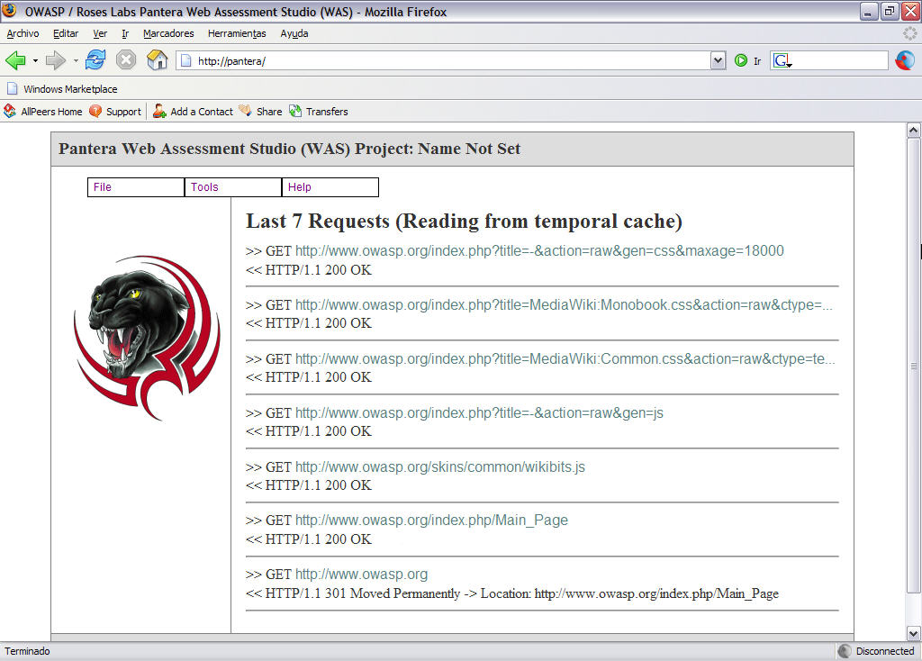Click the Disconnected status bar icon
This screenshot has height=661, width=922.
[845, 651]
